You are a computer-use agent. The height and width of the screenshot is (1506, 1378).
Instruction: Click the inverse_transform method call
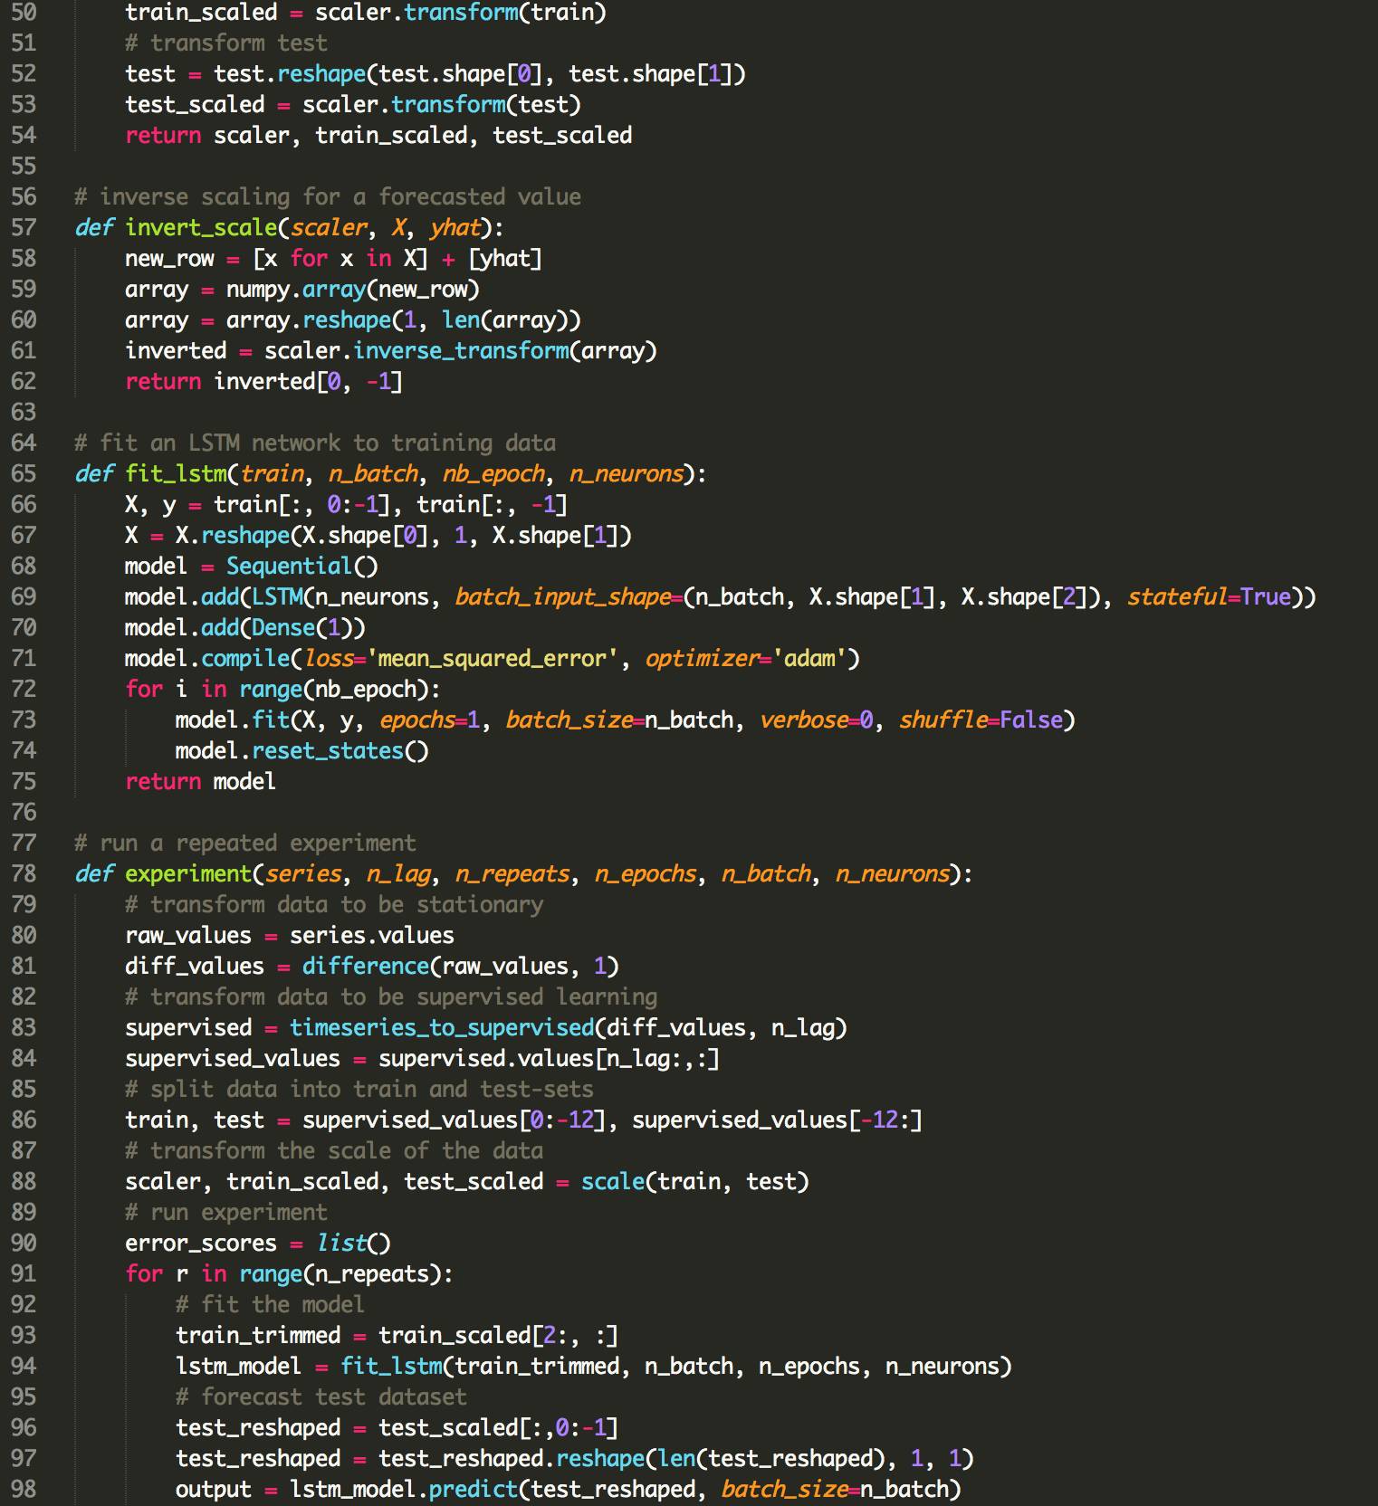(x=460, y=350)
